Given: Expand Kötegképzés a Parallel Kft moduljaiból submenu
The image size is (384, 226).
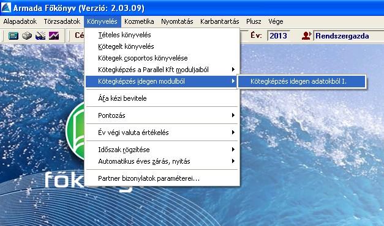Looking at the screenshot, I should click(x=162, y=70).
